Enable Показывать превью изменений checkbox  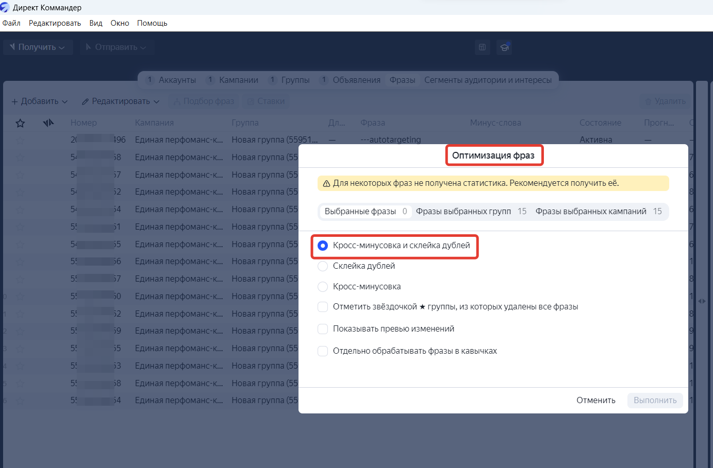pyautogui.click(x=323, y=329)
